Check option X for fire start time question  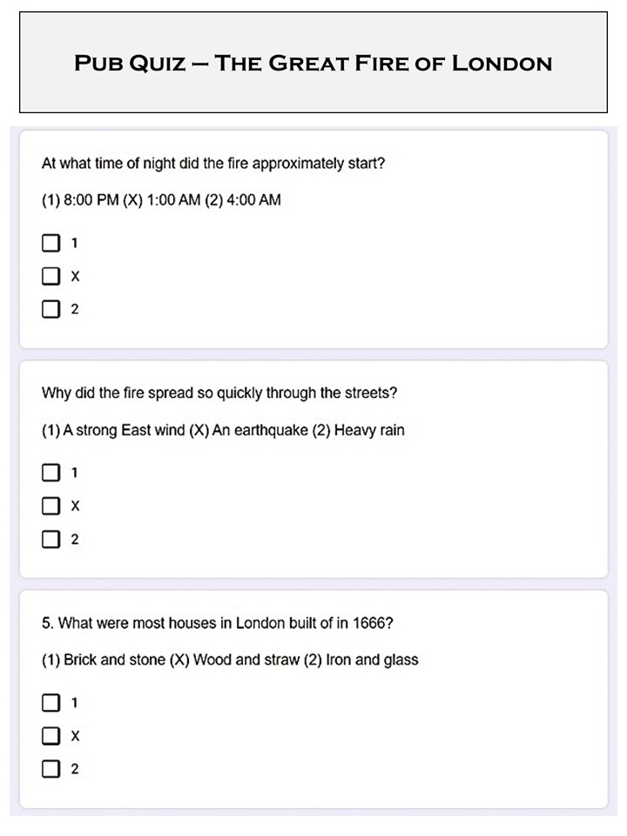click(x=51, y=276)
